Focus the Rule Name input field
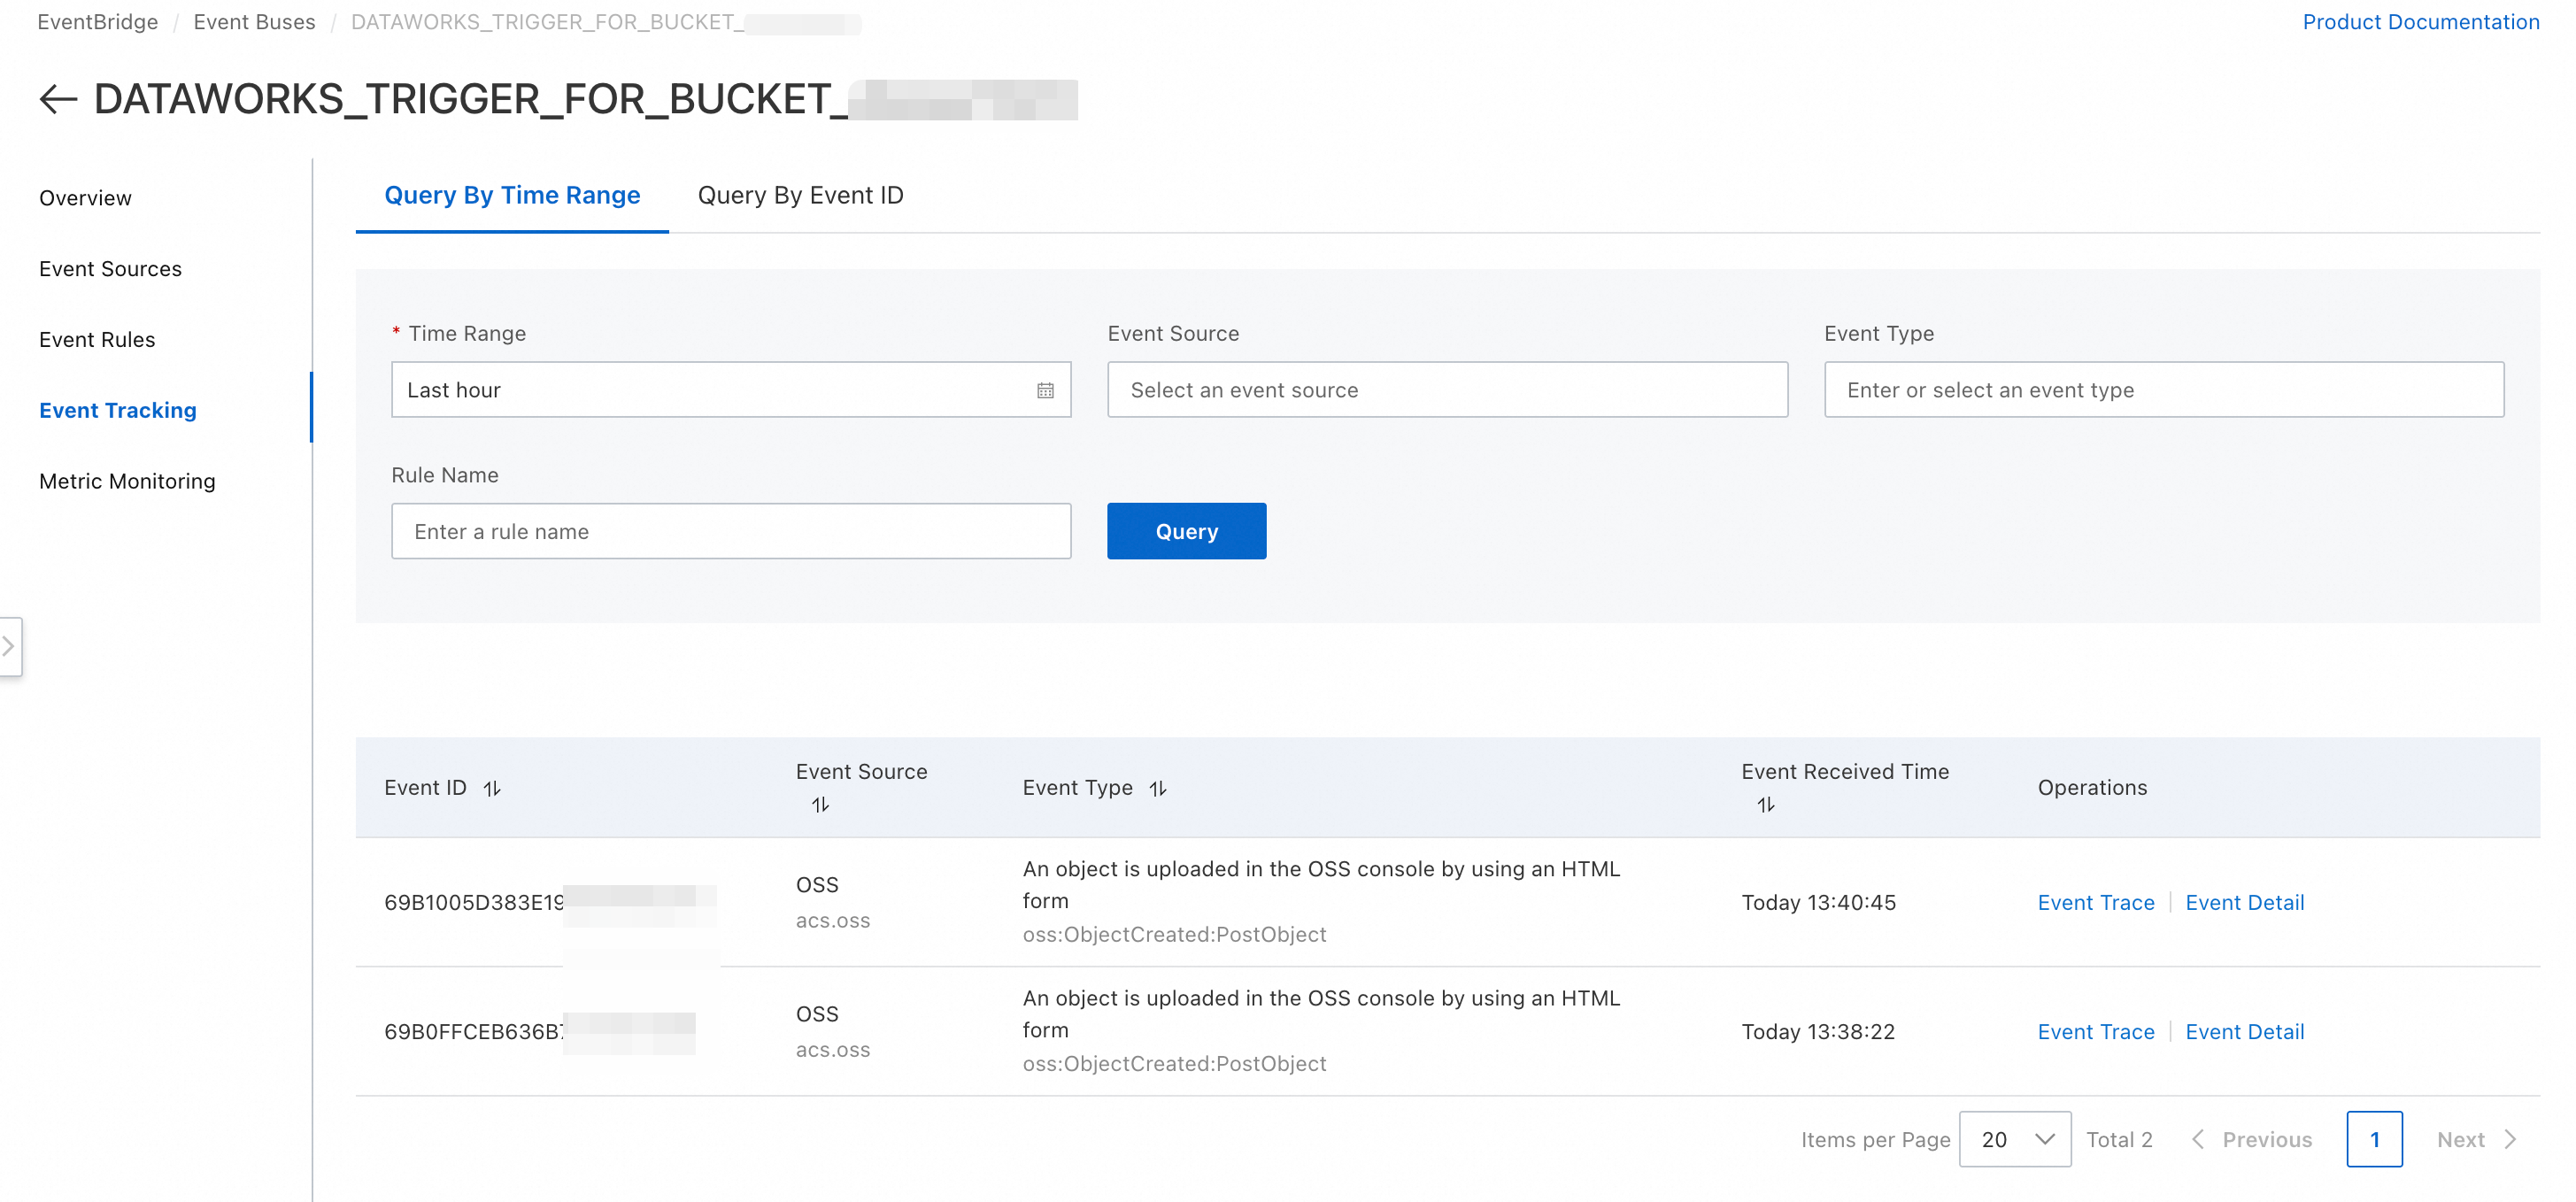 (x=730, y=531)
